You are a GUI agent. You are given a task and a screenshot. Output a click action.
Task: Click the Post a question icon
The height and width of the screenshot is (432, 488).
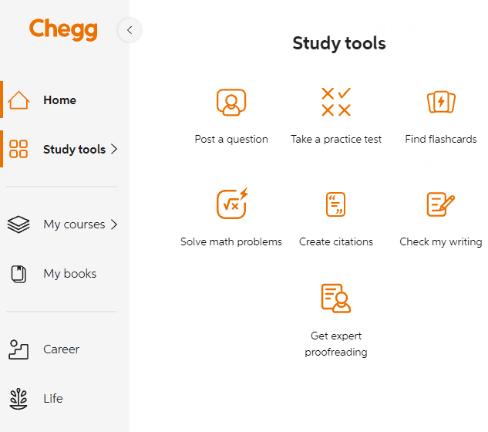pyautogui.click(x=231, y=103)
